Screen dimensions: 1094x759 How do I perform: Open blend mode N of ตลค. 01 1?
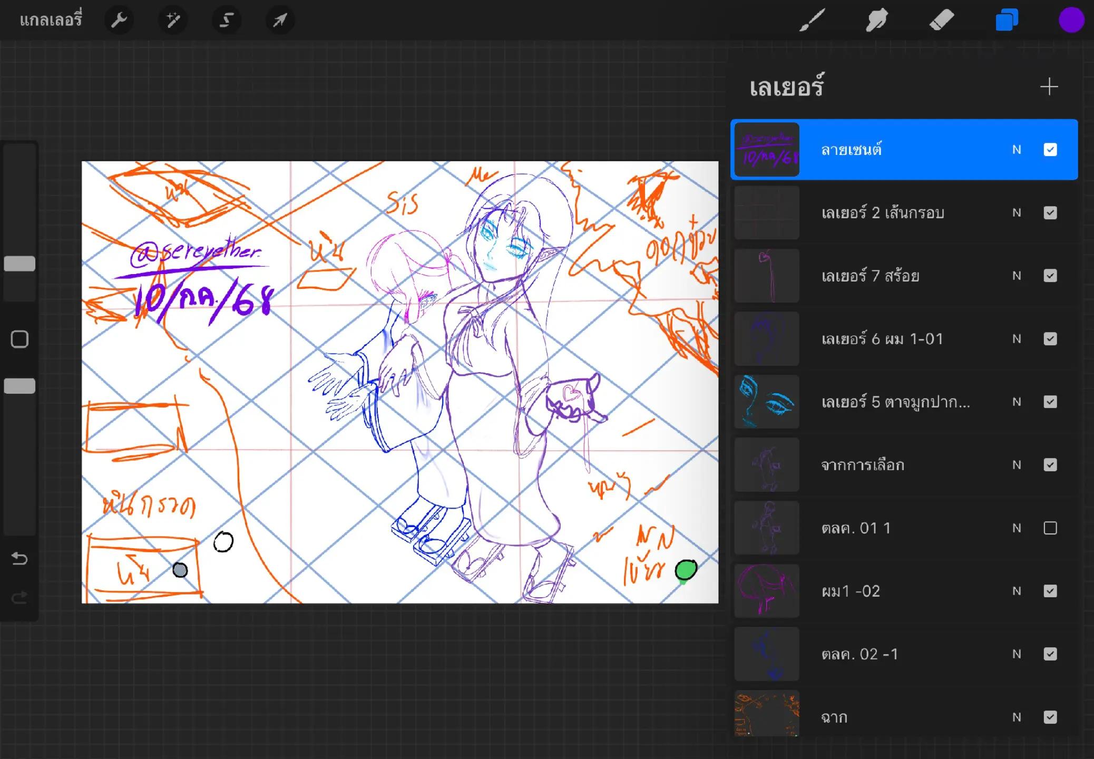[1017, 528]
